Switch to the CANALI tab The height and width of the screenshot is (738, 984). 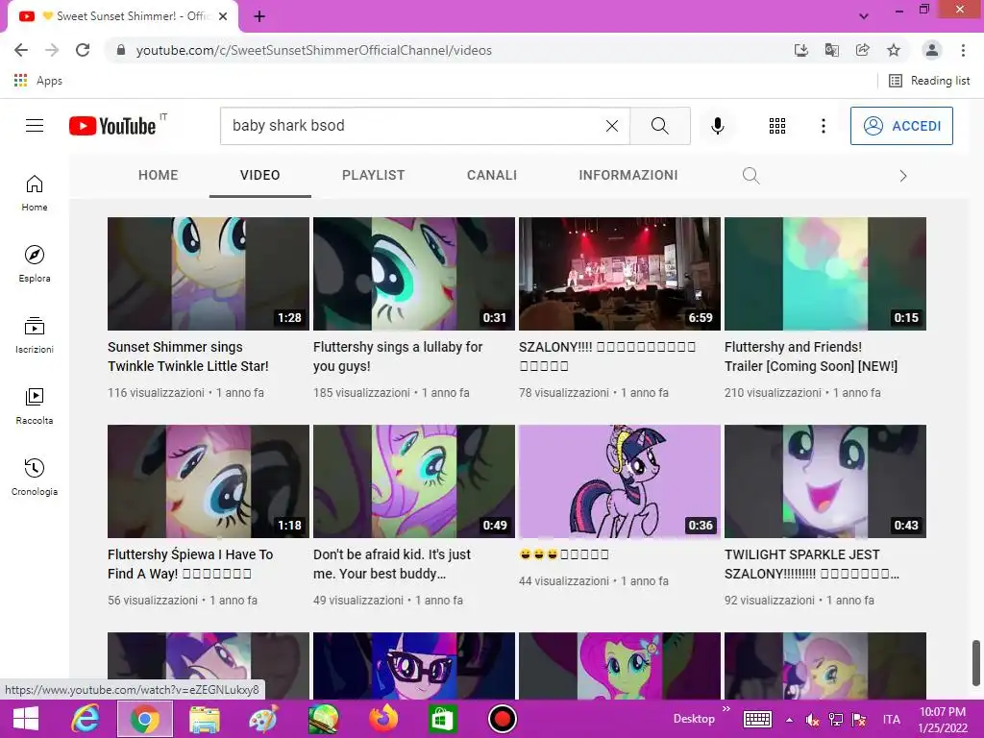492,175
